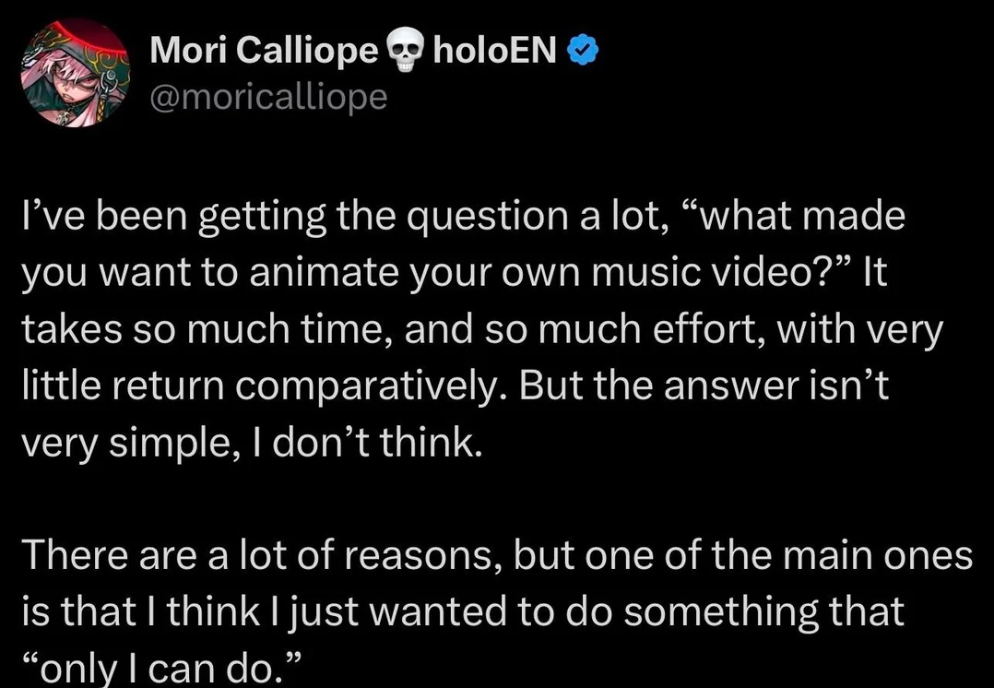Click the line "takes so much time, and so much effort"
The height and width of the screenshot is (688, 994).
pos(482,330)
